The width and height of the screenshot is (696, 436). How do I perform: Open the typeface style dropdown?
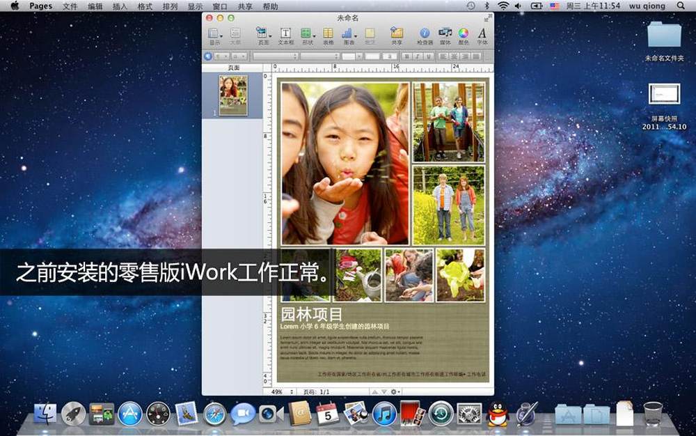(320, 56)
